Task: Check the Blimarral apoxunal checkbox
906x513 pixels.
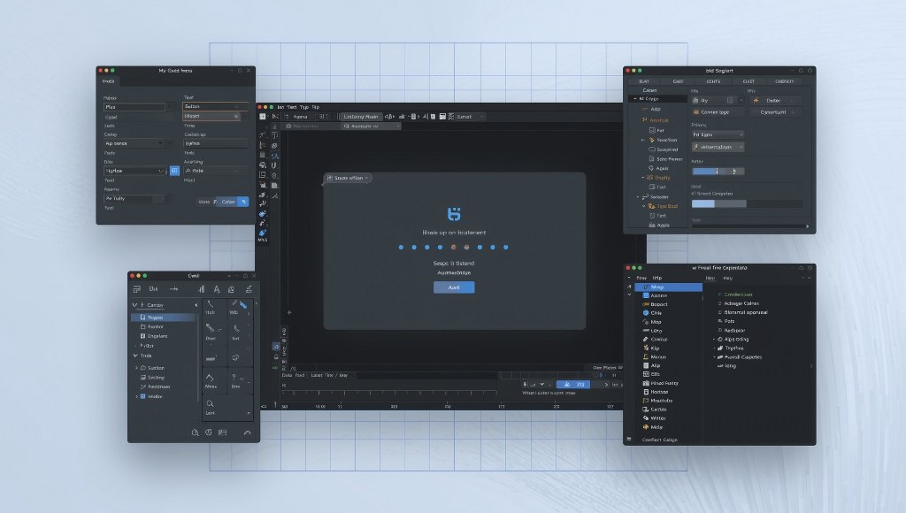Action: tap(720, 312)
